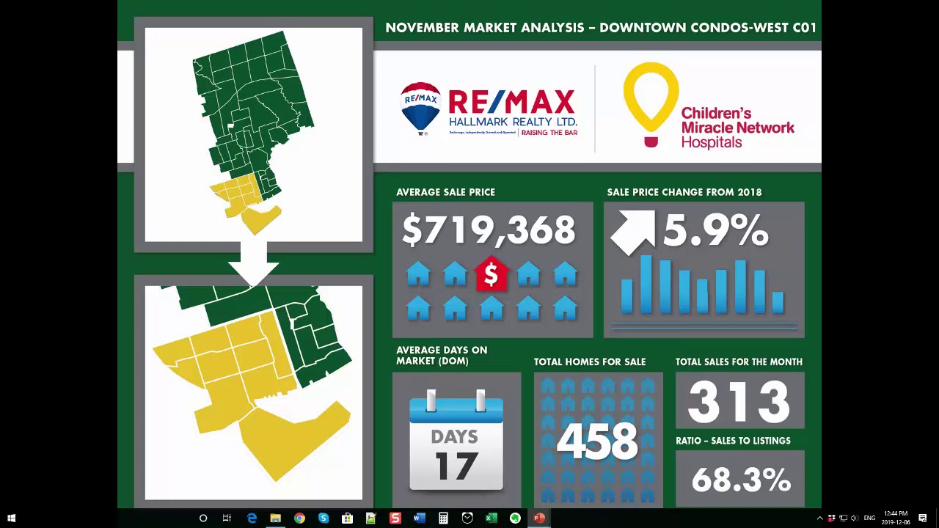Image resolution: width=939 pixels, height=528 pixels.
Task: Open network status tray icon
Action: 843,518
